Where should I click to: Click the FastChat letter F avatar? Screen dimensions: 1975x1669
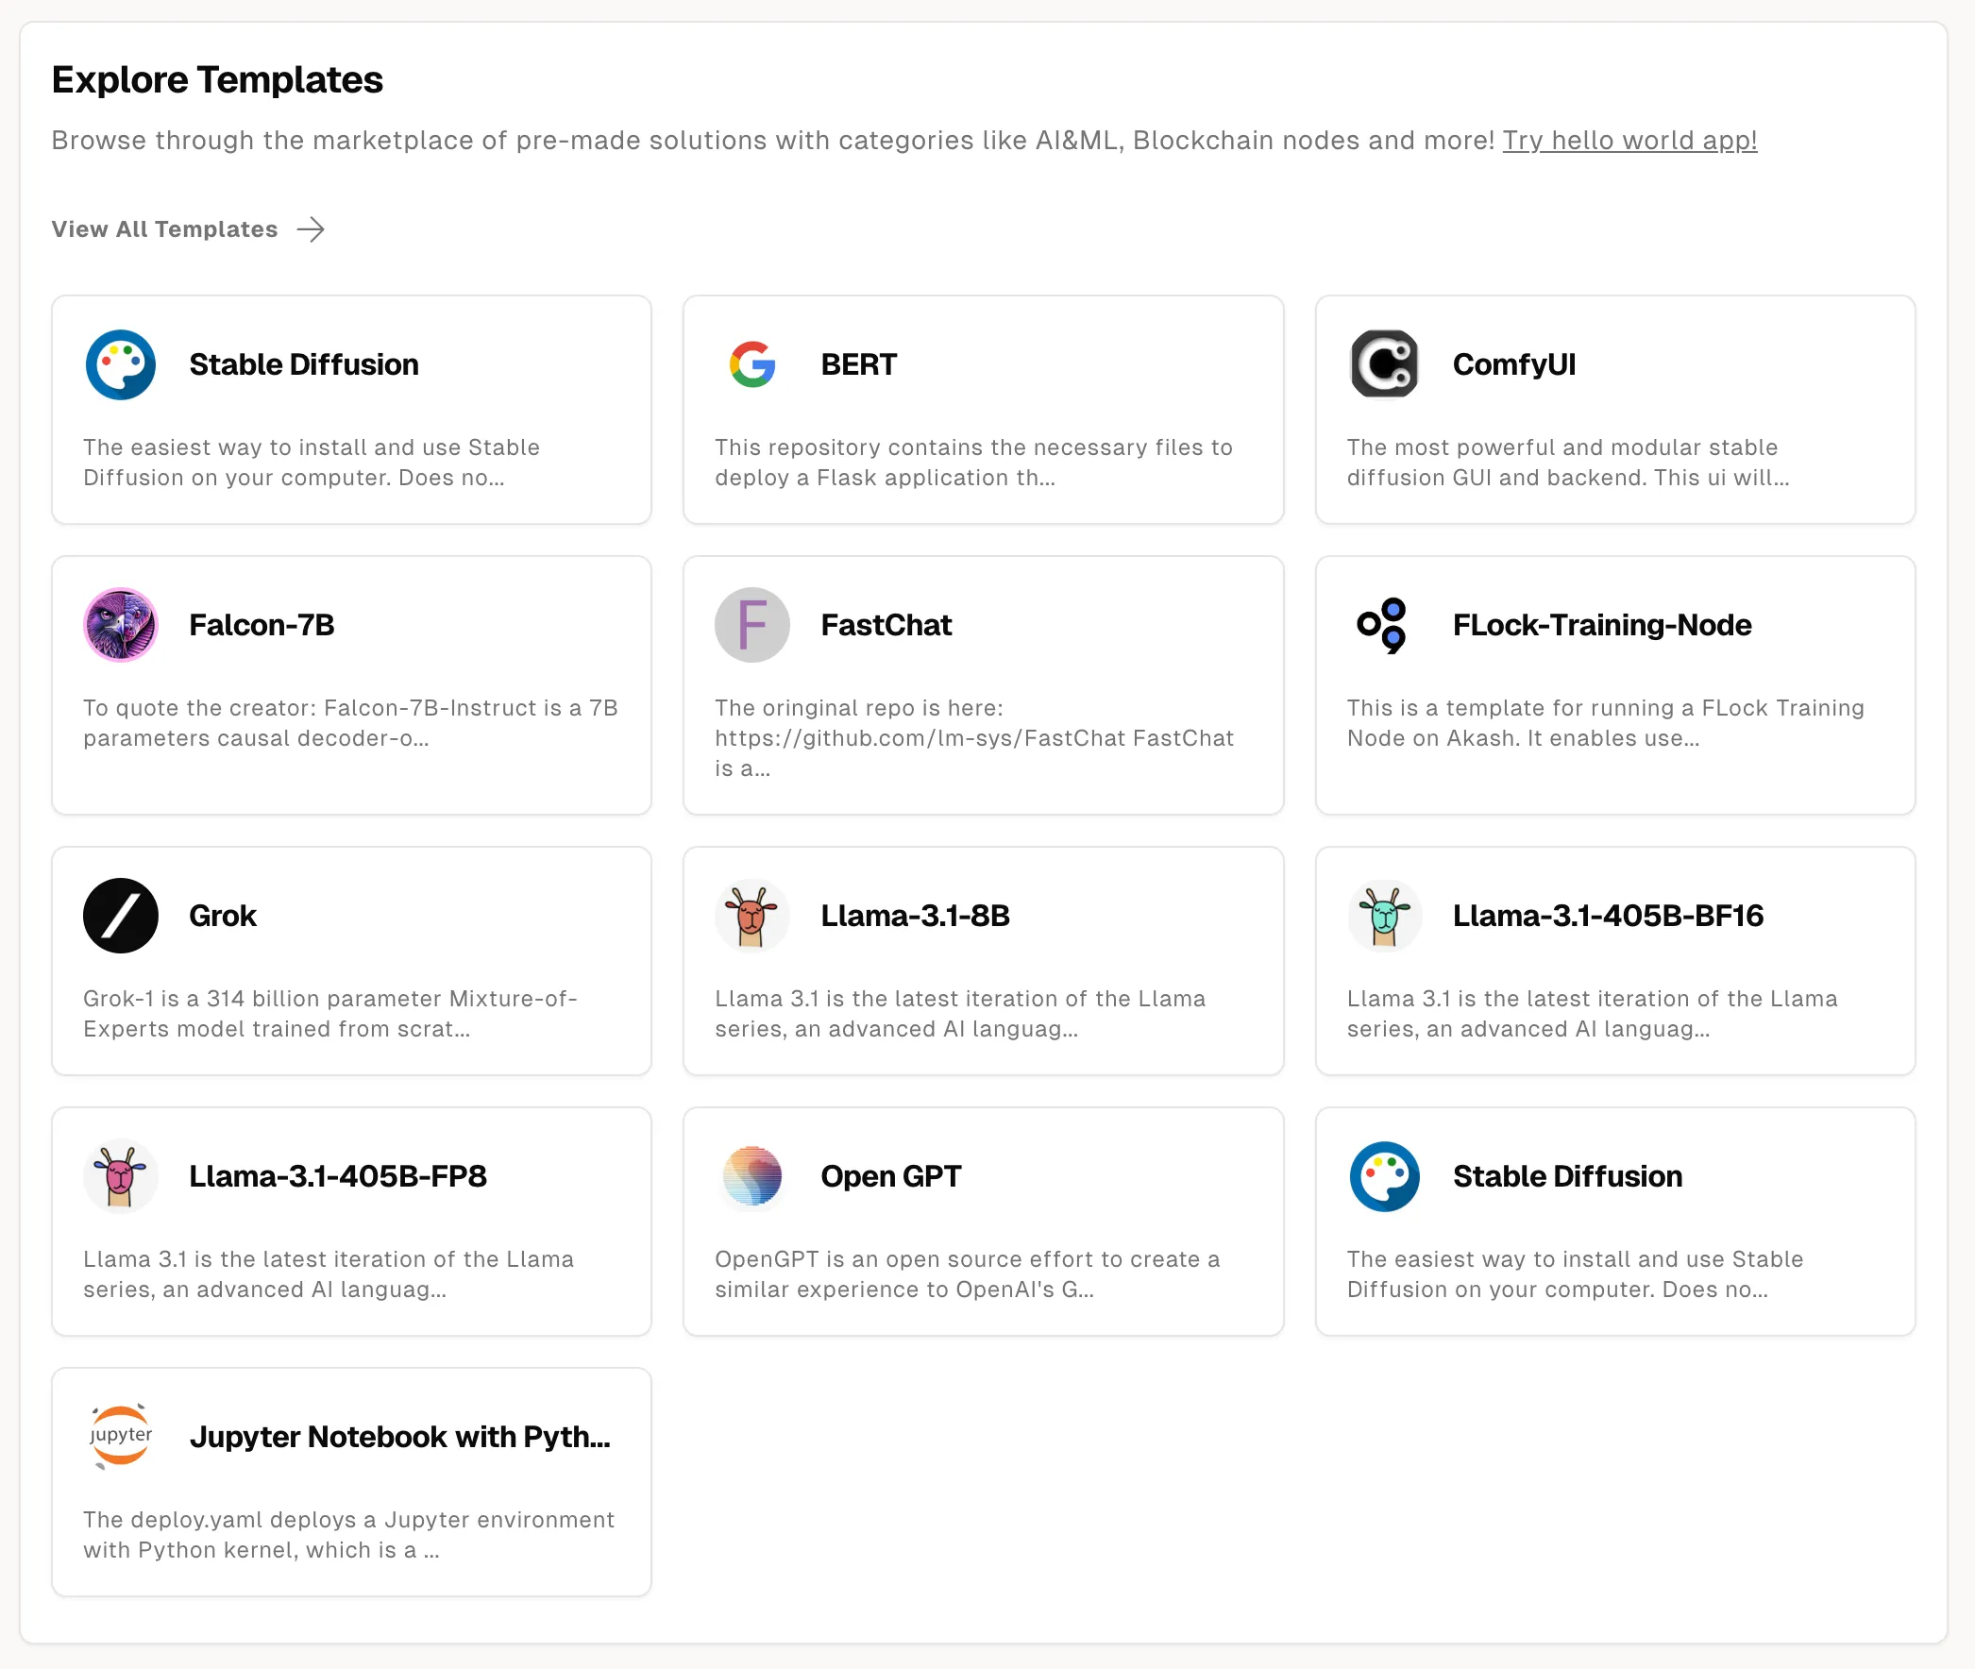pos(752,624)
